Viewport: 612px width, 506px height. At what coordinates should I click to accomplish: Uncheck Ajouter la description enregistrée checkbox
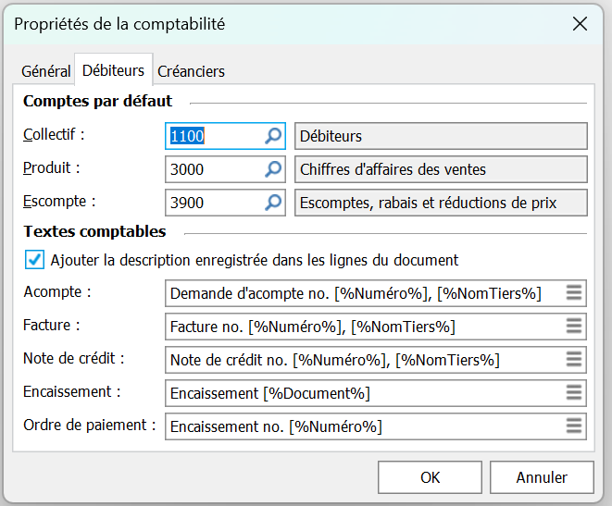click(x=34, y=260)
